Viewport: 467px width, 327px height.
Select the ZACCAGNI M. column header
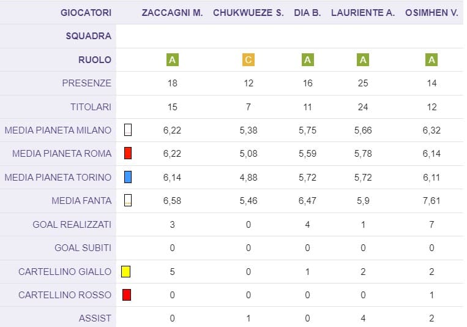tap(172, 12)
